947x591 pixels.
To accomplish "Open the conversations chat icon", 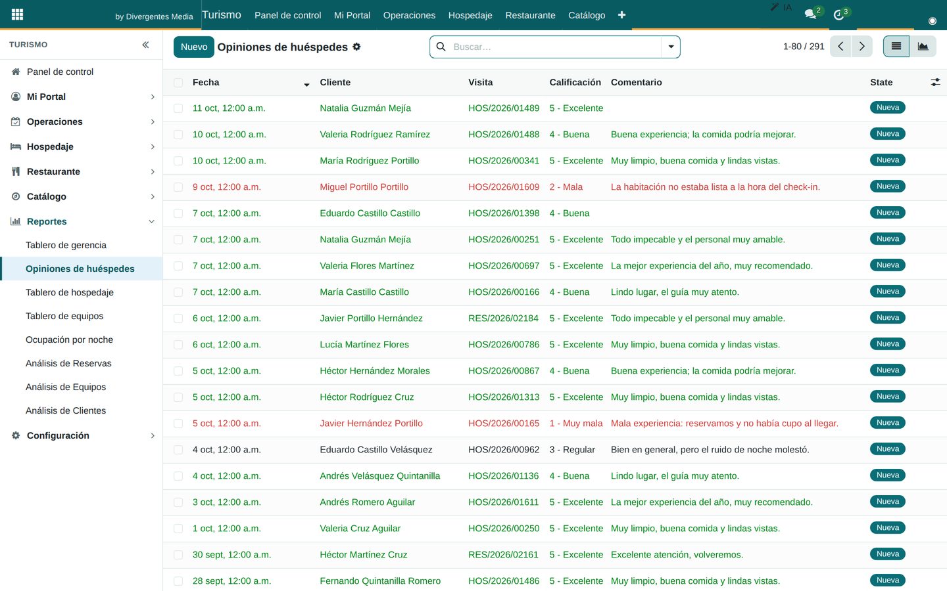I will (x=810, y=14).
